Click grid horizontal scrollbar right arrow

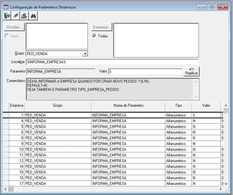(221, 189)
